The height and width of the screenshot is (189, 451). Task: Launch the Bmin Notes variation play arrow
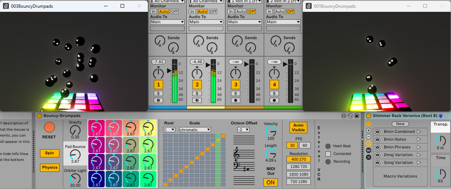[419, 139]
